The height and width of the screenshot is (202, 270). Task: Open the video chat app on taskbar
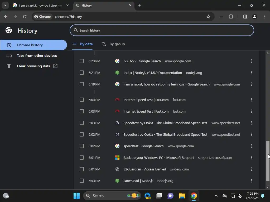tap(171, 196)
